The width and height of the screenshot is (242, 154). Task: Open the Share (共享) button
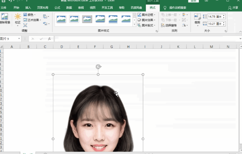click(233, 8)
